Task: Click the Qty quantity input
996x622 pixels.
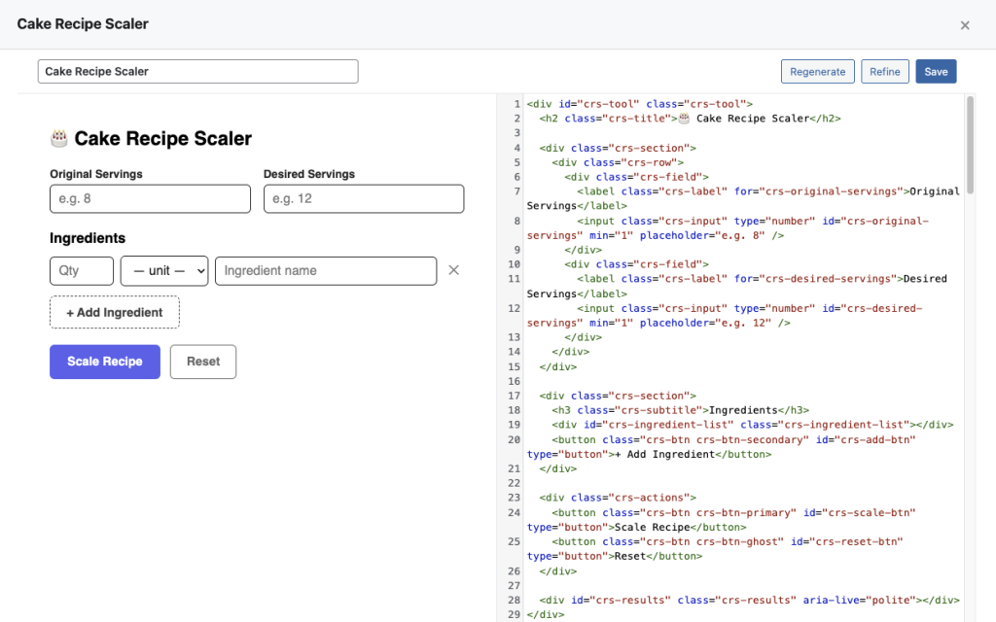Action: click(x=82, y=271)
